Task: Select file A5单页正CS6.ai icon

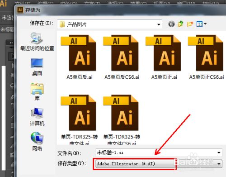Action: 206,53
